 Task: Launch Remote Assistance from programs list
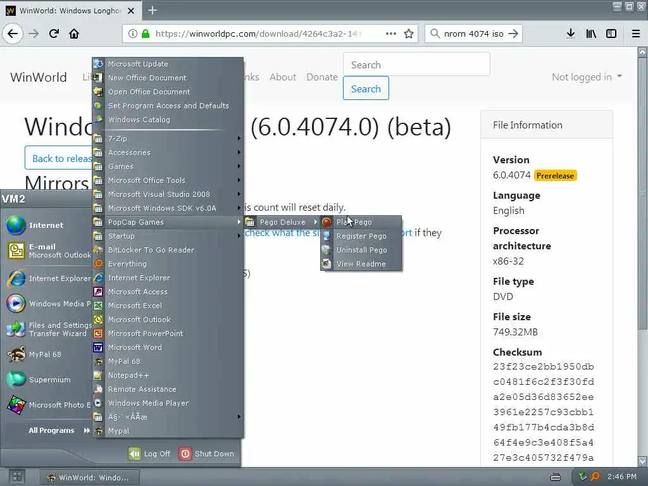[167, 389]
